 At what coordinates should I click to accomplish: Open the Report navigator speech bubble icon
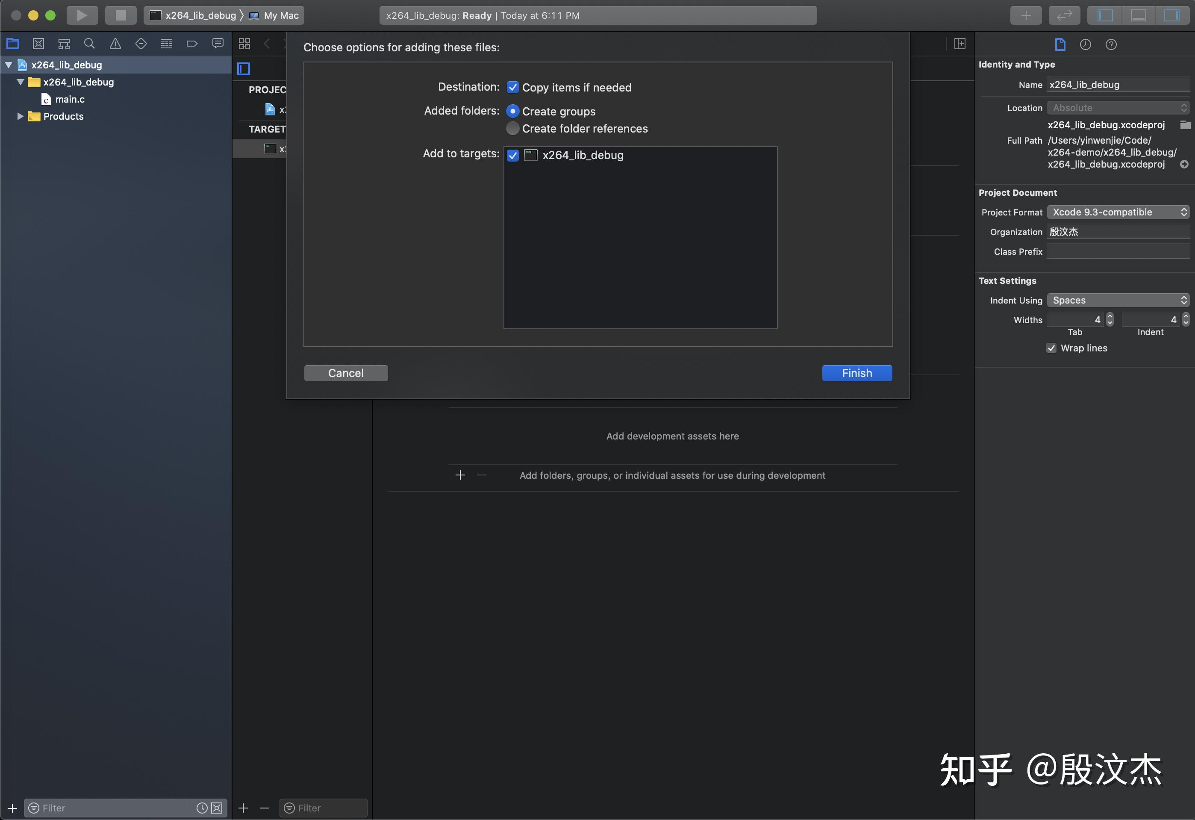pos(218,44)
